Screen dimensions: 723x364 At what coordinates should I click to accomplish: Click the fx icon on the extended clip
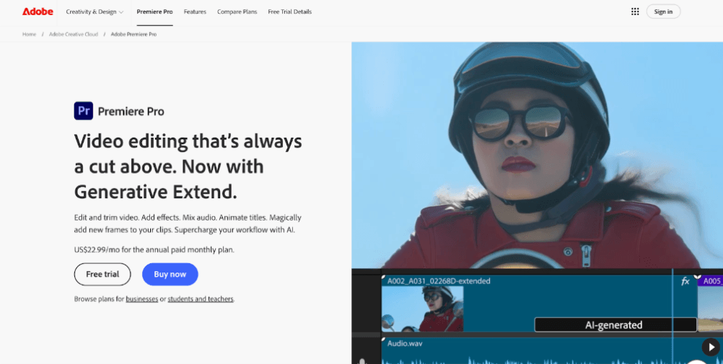(685, 281)
